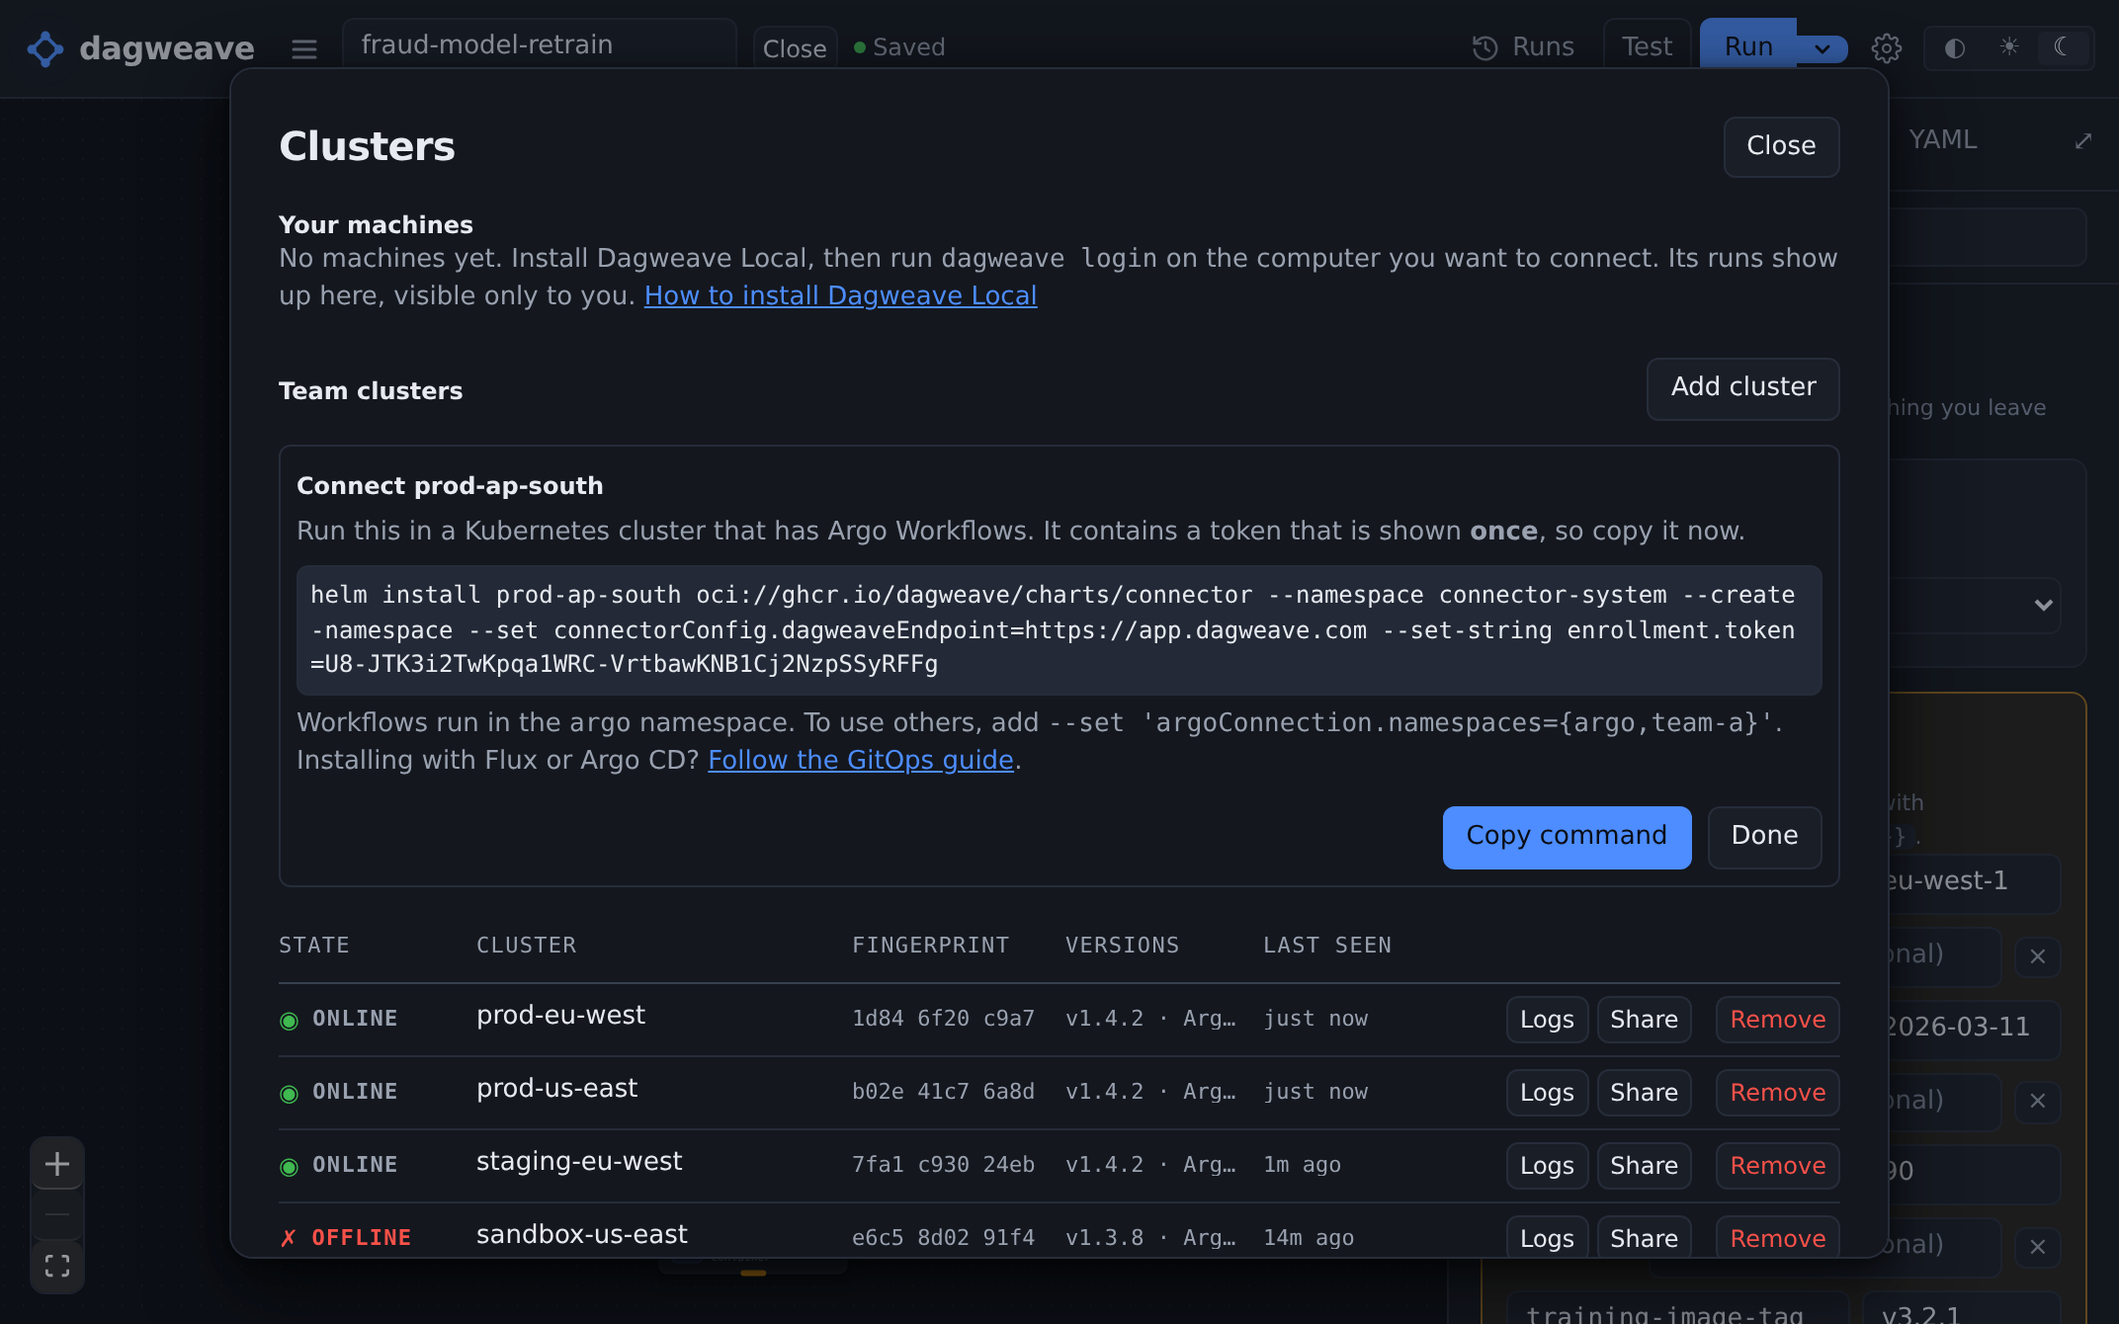The height and width of the screenshot is (1324, 2119).
Task: Click fingerprint 1d84 6f20 c9a7
Action: point(943,1019)
